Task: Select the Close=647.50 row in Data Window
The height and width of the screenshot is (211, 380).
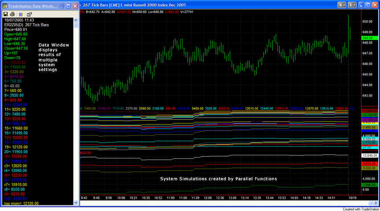Action: (16, 48)
